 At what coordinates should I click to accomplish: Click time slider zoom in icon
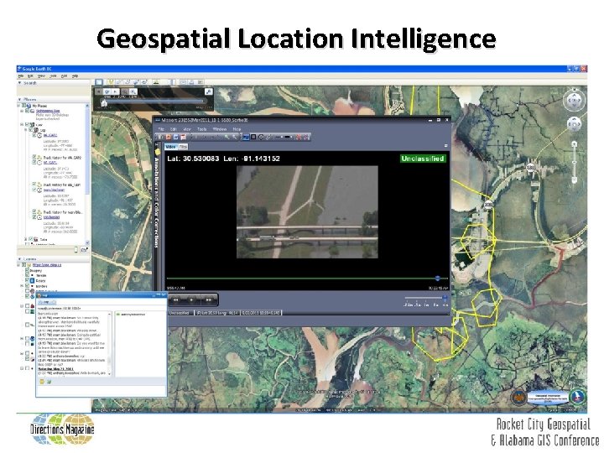click(133, 91)
